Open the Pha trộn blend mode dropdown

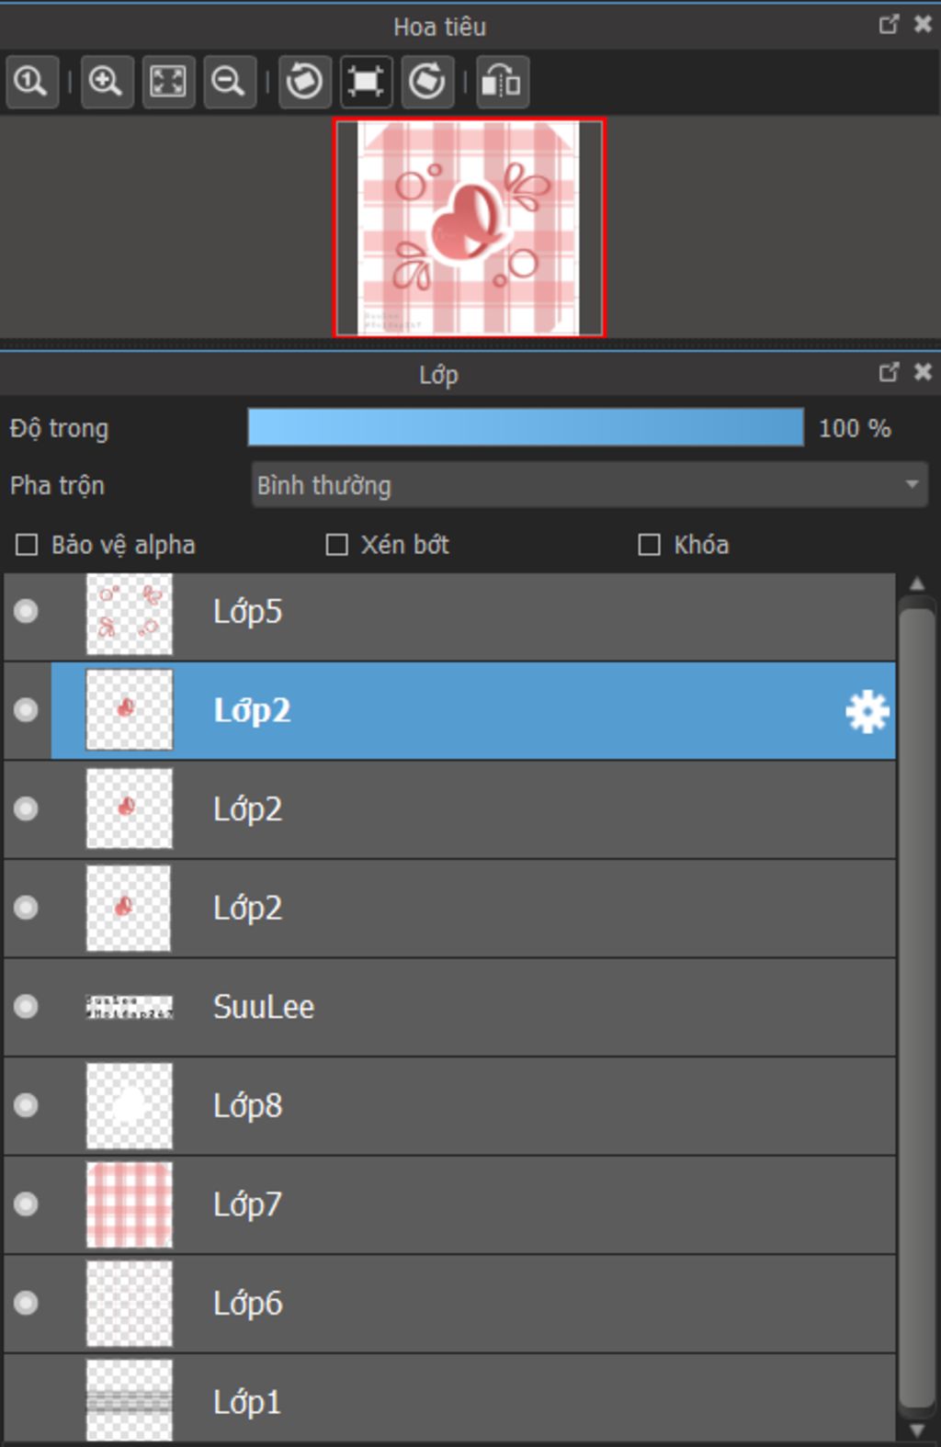(x=589, y=484)
